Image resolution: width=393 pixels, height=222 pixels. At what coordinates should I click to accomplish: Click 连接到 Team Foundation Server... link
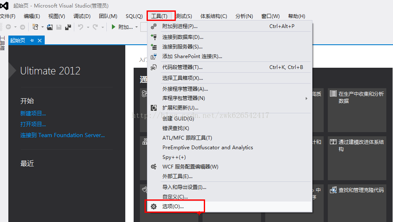[63, 135]
